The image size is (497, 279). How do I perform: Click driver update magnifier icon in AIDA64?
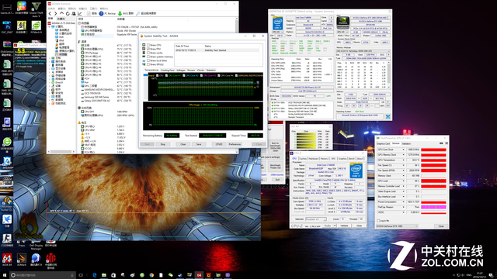tap(138, 14)
